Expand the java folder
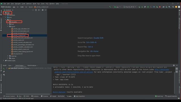Screen dimensions: 181x102 (x=6, y=17)
